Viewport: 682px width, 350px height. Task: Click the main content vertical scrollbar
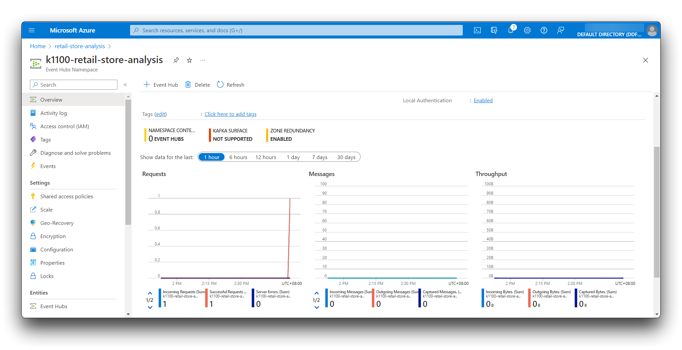tap(657, 212)
